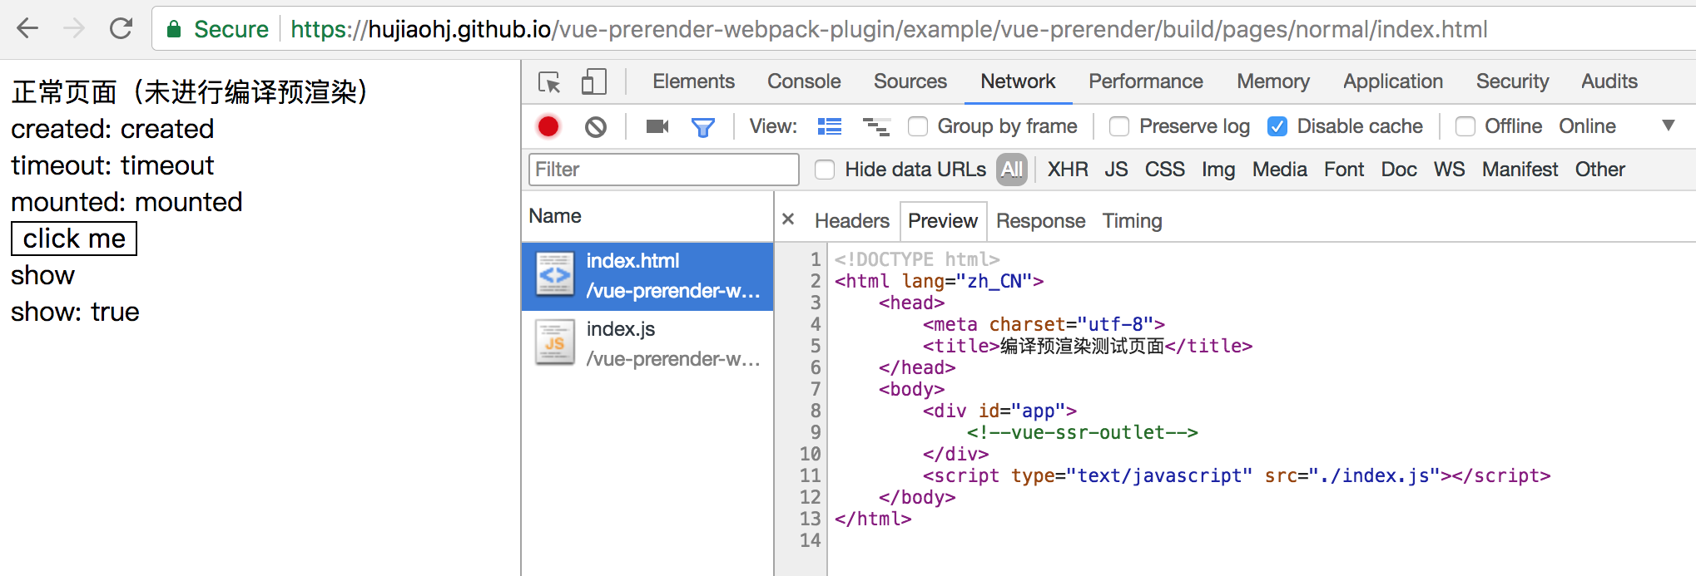Screen dimensions: 1696x576
Task: Open the Console tab
Action: click(804, 81)
